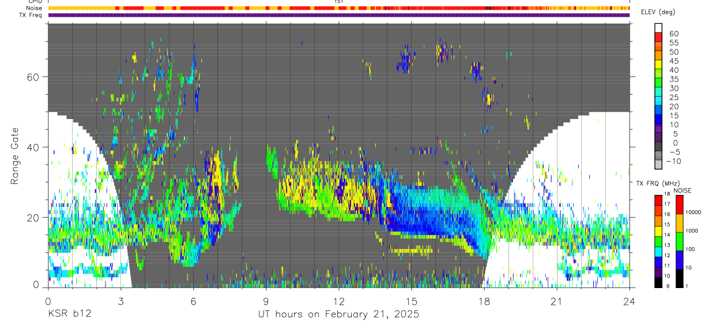Click the purple TX Freq strip above plot
The image size is (708, 326).
click(x=339, y=15)
